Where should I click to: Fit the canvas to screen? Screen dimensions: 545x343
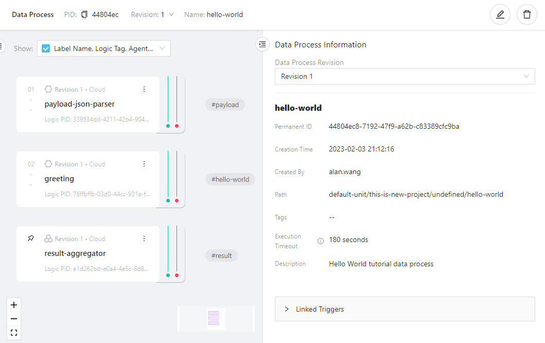pos(14,333)
